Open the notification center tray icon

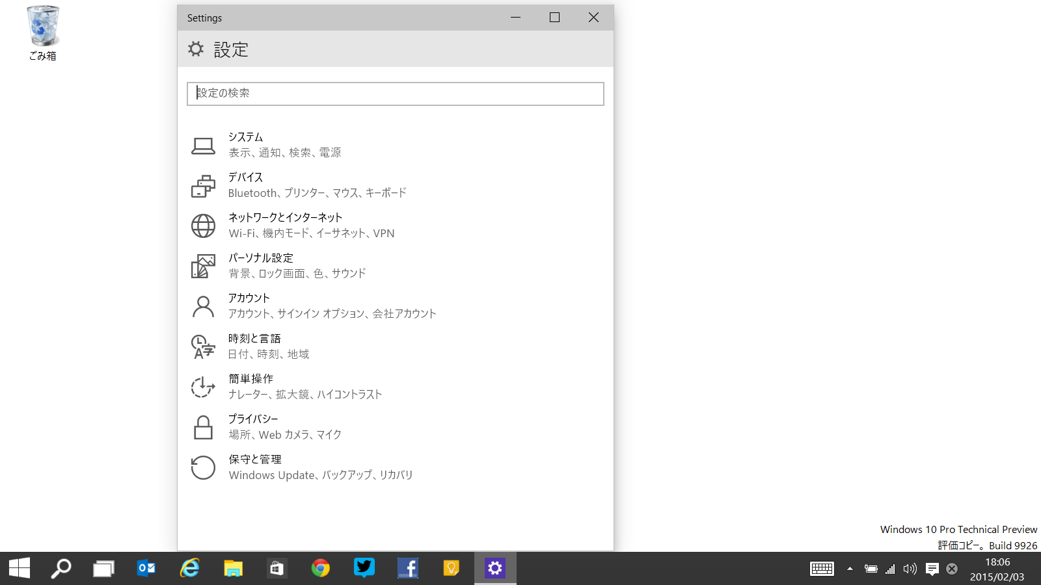pyautogui.click(x=932, y=569)
